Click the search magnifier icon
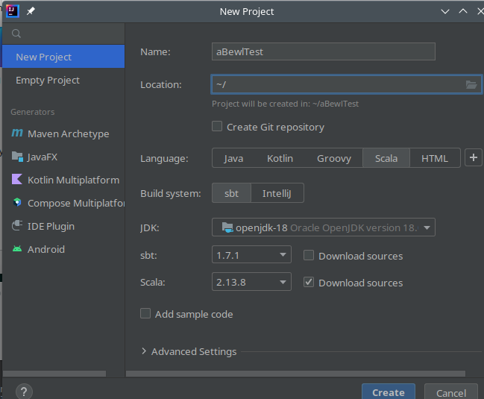The width and height of the screenshot is (484, 399). tap(16, 34)
